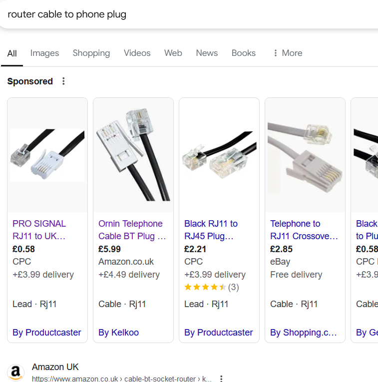This screenshot has width=378, height=382.
Task: Expand the More search filters menu
Action: pos(287,53)
